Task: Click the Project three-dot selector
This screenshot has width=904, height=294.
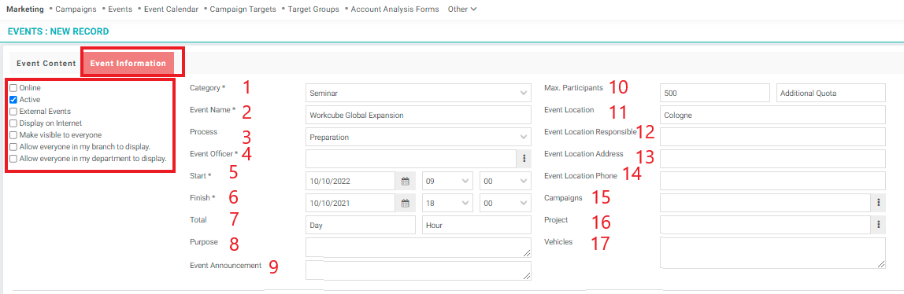Action: pyautogui.click(x=879, y=224)
